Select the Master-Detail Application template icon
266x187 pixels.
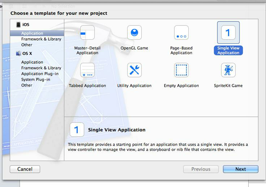tap(87, 33)
